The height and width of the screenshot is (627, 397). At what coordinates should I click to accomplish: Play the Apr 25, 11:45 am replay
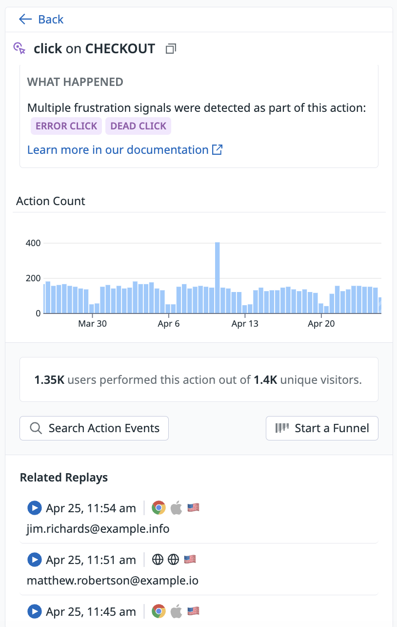coord(34,611)
